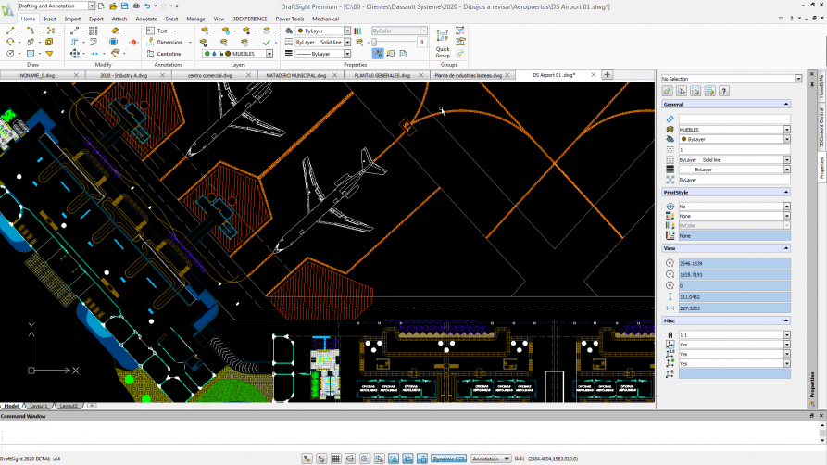The height and width of the screenshot is (465, 827).
Task: Click the new drawing tab plus button
Action: click(x=608, y=74)
